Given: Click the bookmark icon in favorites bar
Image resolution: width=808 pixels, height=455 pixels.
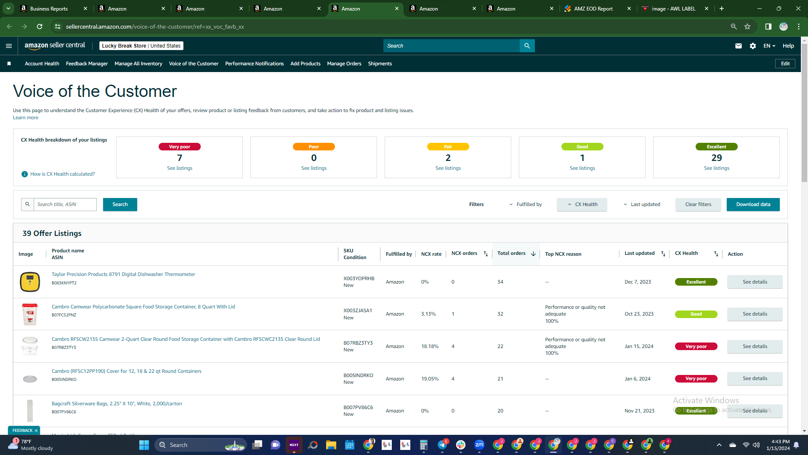Looking at the screenshot, I should pyautogui.click(x=9, y=64).
